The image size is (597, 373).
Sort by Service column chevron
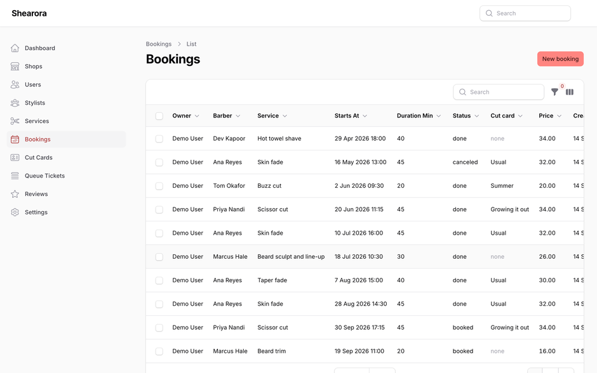point(285,116)
